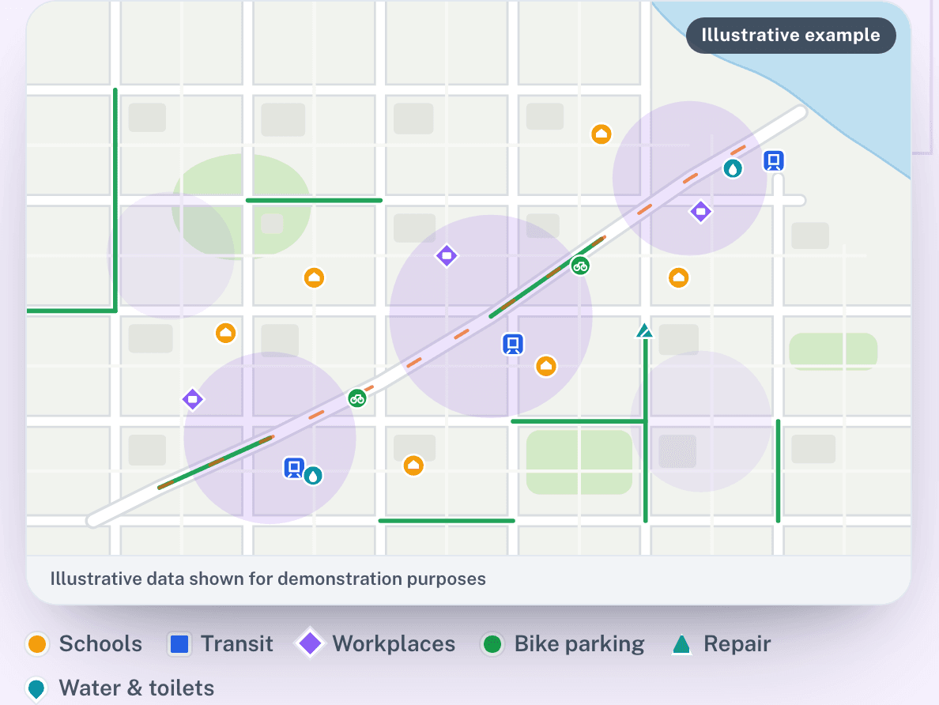The image size is (939, 705).
Task: Select the transit icon in the central purple zone
Action: [x=513, y=345]
